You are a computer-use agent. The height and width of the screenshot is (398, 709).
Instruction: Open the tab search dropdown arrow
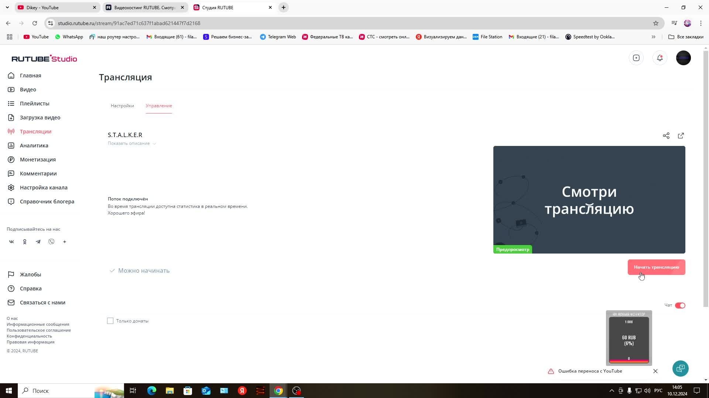pyautogui.click(x=7, y=7)
